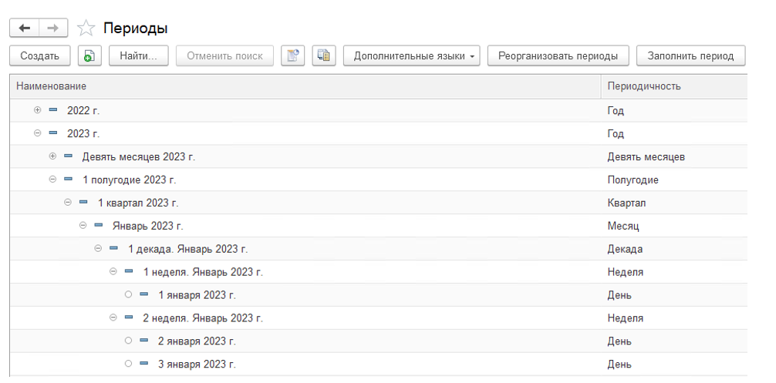
Task: Click the back navigation arrow
Action: pos(24,28)
